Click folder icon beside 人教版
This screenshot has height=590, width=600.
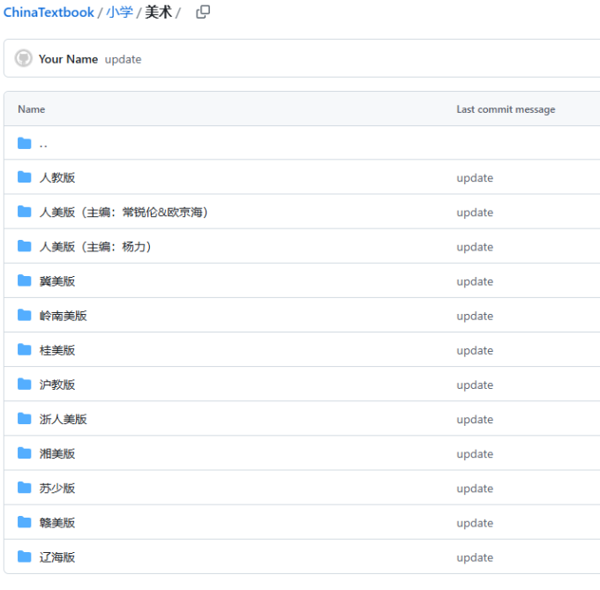click(x=25, y=177)
